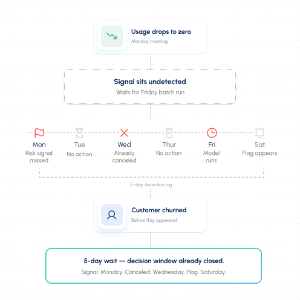Click the green downward trend arrow icon

[x=112, y=36]
